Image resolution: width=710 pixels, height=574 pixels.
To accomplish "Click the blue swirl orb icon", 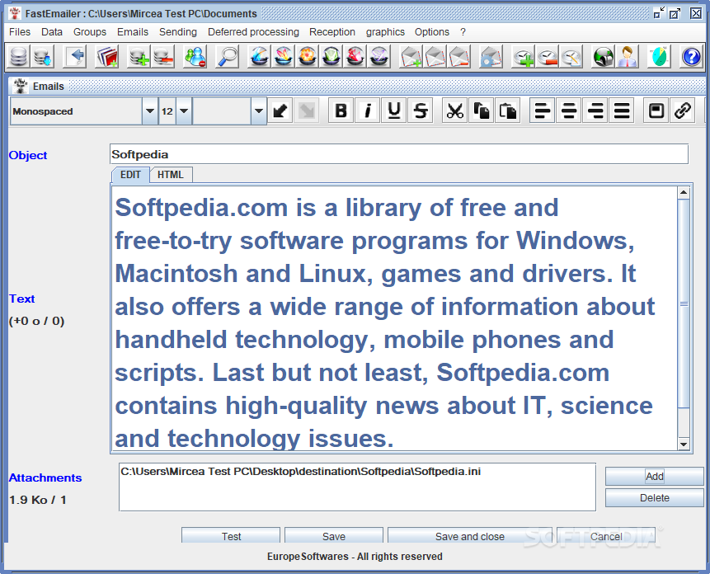I will click(260, 57).
